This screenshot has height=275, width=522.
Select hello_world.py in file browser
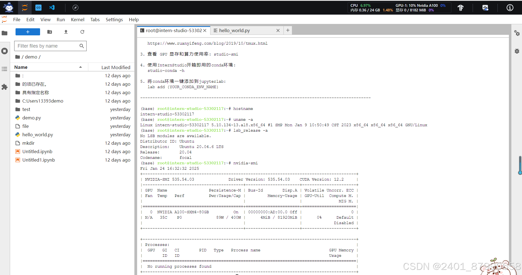pyautogui.click(x=73, y=135)
